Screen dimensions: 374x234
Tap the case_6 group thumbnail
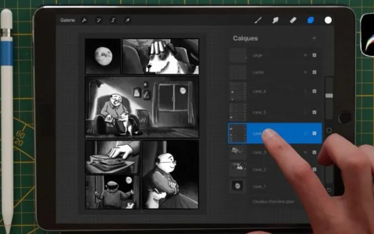tap(238, 91)
